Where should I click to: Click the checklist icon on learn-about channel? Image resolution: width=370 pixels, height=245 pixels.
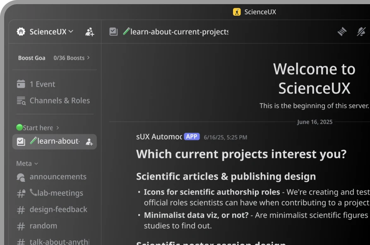tap(21, 142)
